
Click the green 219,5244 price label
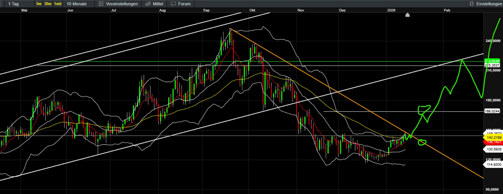click(x=492, y=61)
